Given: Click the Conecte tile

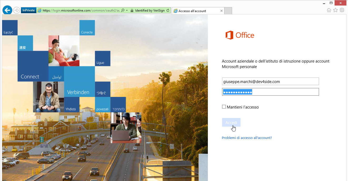Looking at the screenshot, I should click(87, 28).
